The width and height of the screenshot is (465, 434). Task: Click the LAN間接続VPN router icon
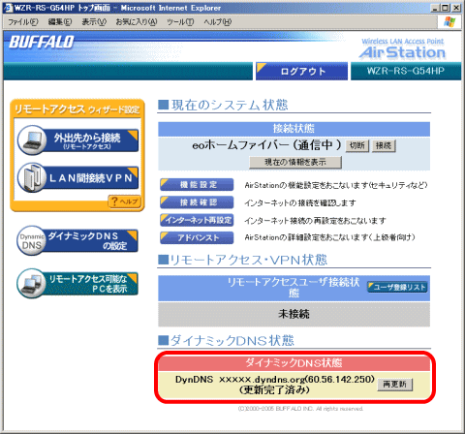pyautogui.click(x=32, y=177)
